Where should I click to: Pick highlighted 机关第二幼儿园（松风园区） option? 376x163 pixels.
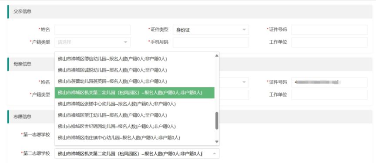(x=134, y=93)
